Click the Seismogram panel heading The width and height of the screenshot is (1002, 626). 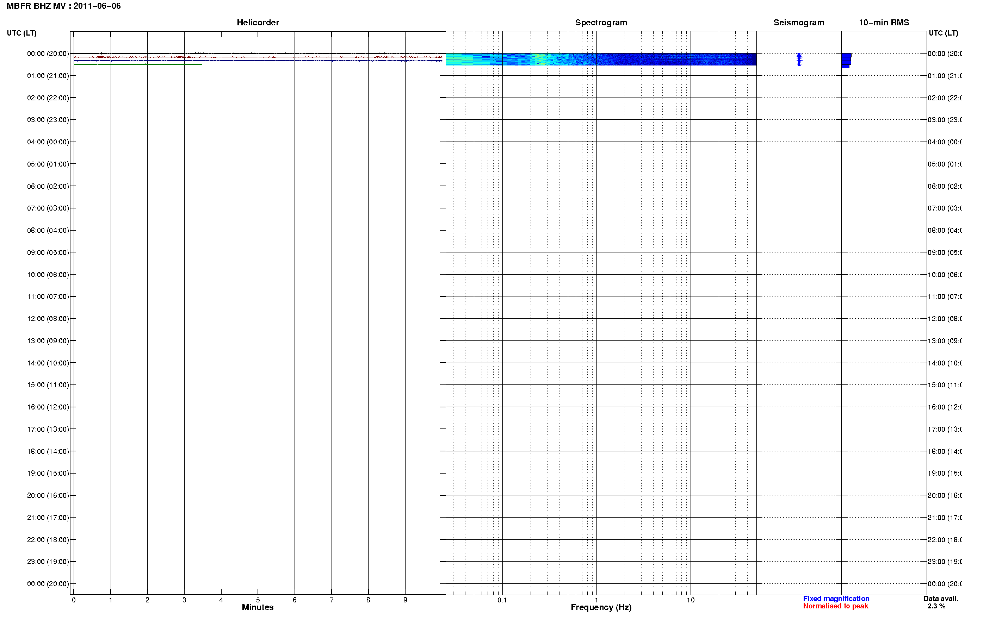tap(799, 23)
